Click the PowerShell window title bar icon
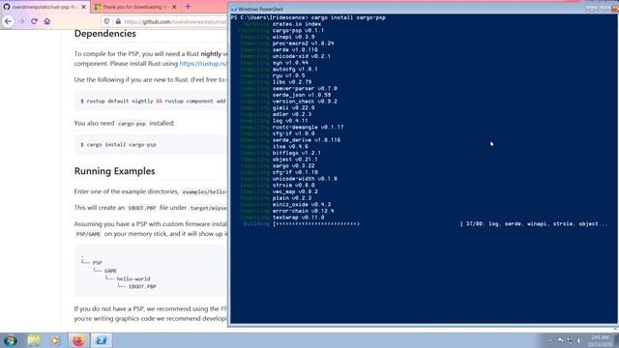Viewport: 619px width, 348px height. coord(234,9)
